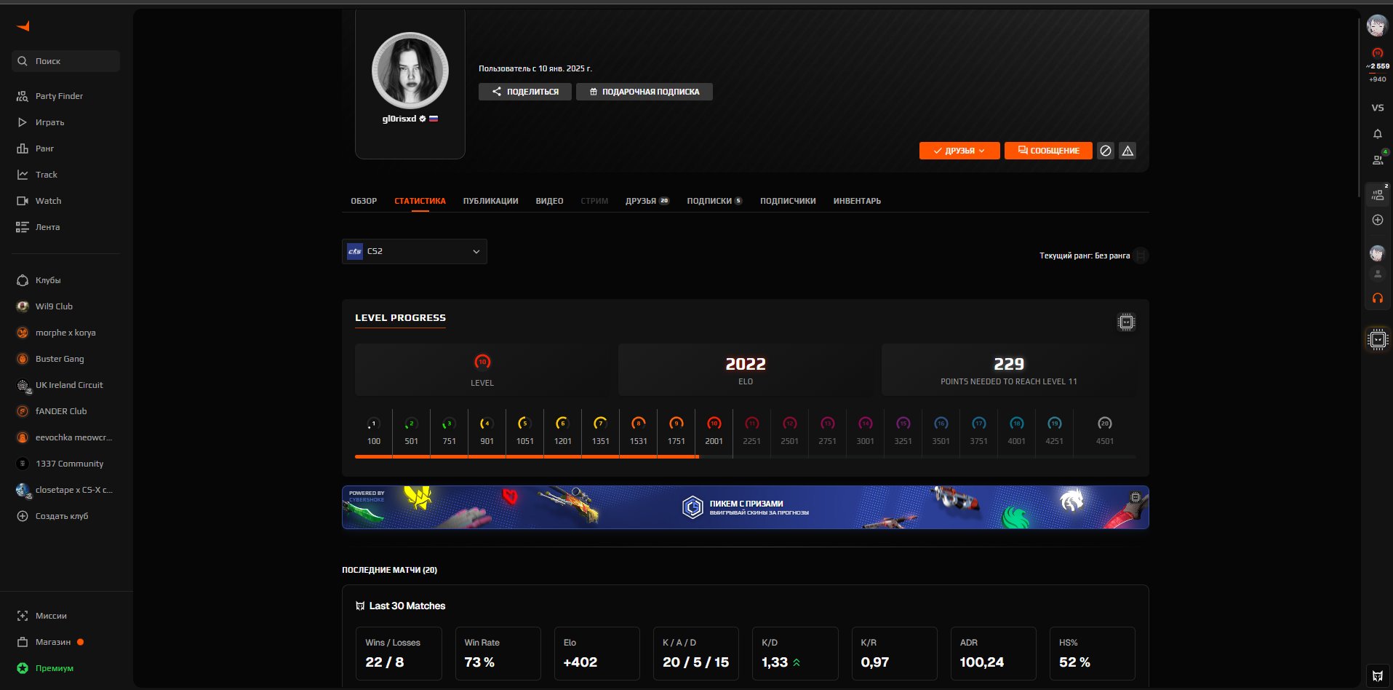Capture Level Progress with the screenshot icon
This screenshot has height=690, width=1393.
(1126, 321)
